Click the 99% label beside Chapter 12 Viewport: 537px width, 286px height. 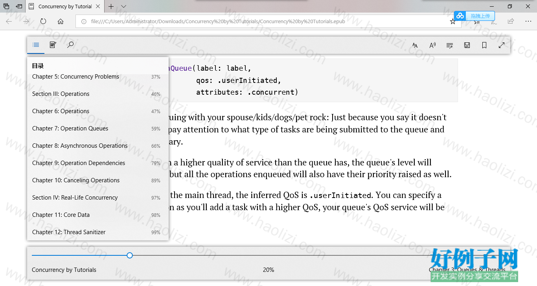tap(156, 233)
